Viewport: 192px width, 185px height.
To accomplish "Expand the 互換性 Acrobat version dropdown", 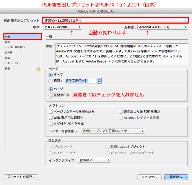I will click(x=162, y=27).
